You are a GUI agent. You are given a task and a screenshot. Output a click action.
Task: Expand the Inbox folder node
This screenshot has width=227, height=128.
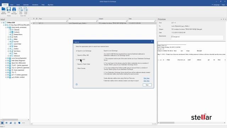click(8, 39)
